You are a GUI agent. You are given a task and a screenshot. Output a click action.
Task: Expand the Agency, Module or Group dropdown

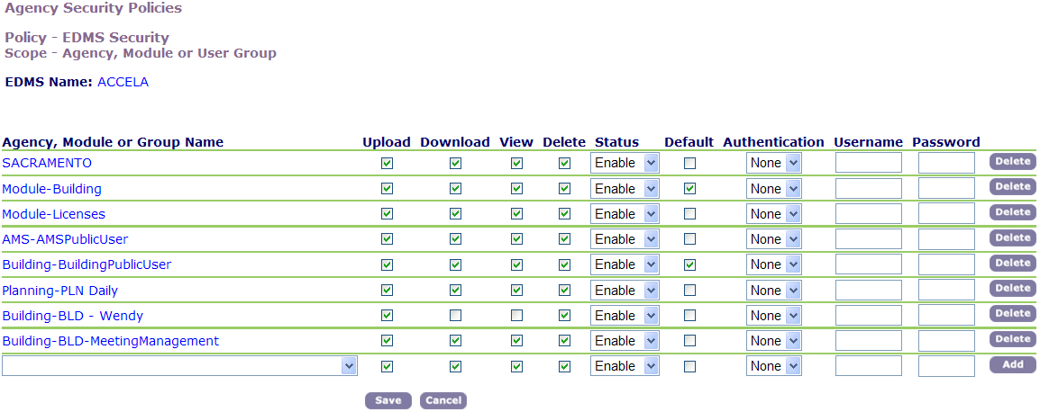click(349, 366)
